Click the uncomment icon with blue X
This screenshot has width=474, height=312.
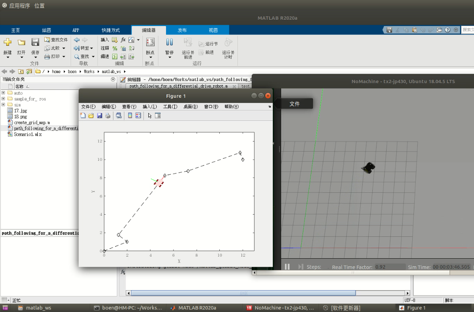[123, 48]
